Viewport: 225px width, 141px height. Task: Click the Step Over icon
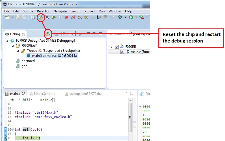[86, 17]
